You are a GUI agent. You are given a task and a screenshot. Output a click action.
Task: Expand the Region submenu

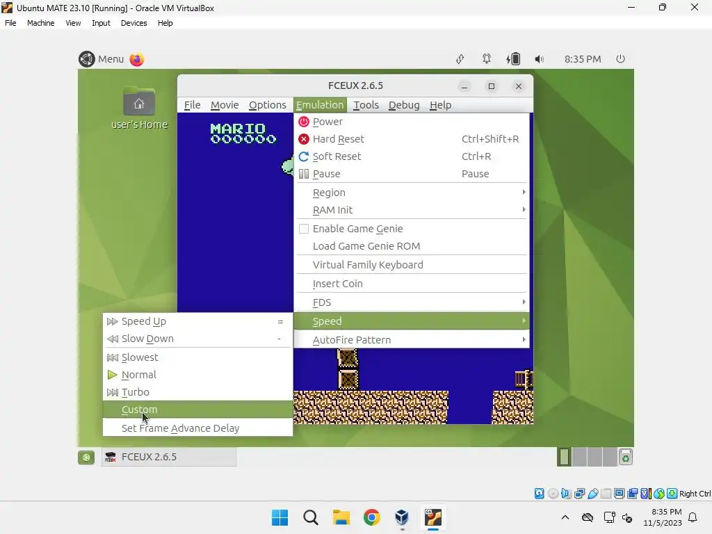[x=412, y=193]
